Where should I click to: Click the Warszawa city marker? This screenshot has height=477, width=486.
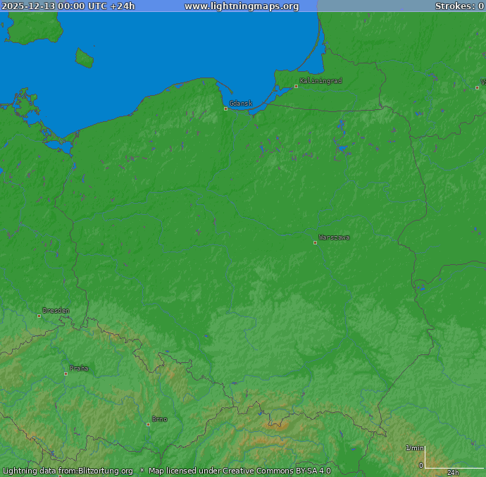click(x=316, y=243)
